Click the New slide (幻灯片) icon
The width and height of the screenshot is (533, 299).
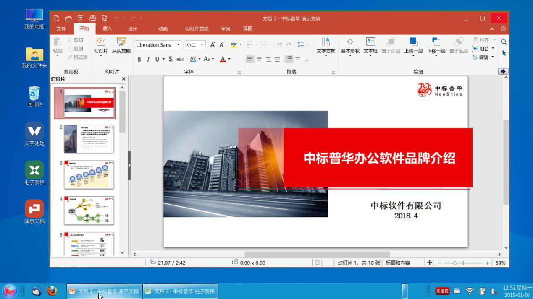click(101, 42)
